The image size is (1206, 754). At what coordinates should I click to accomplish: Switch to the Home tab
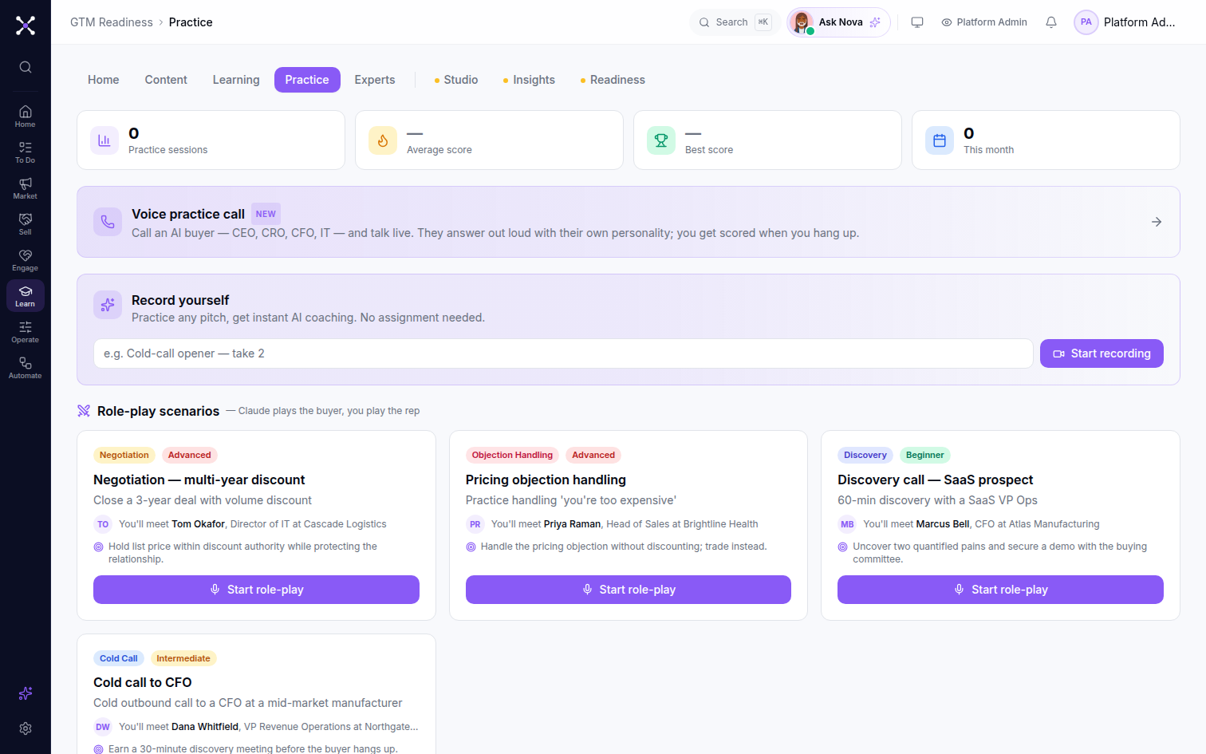point(104,80)
